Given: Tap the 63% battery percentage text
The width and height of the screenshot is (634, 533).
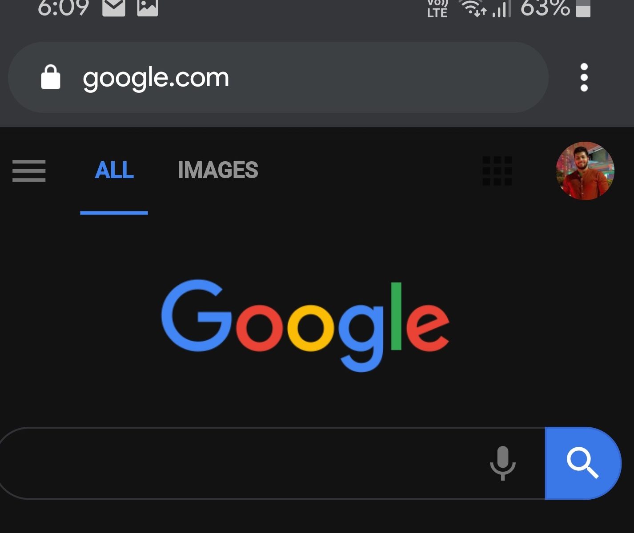Looking at the screenshot, I should point(545,8).
